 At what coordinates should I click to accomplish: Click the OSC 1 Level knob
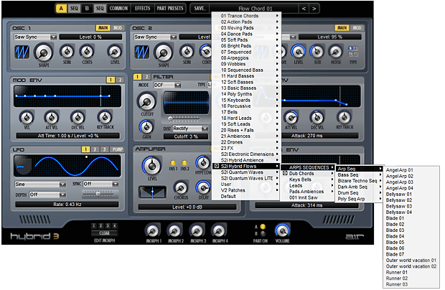[x=115, y=52]
